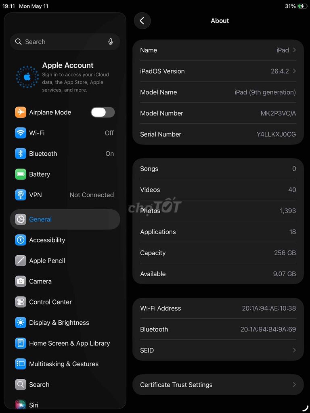310x413 pixels.
Task: Tap the Bluetooth settings icon
Action: tap(21, 154)
